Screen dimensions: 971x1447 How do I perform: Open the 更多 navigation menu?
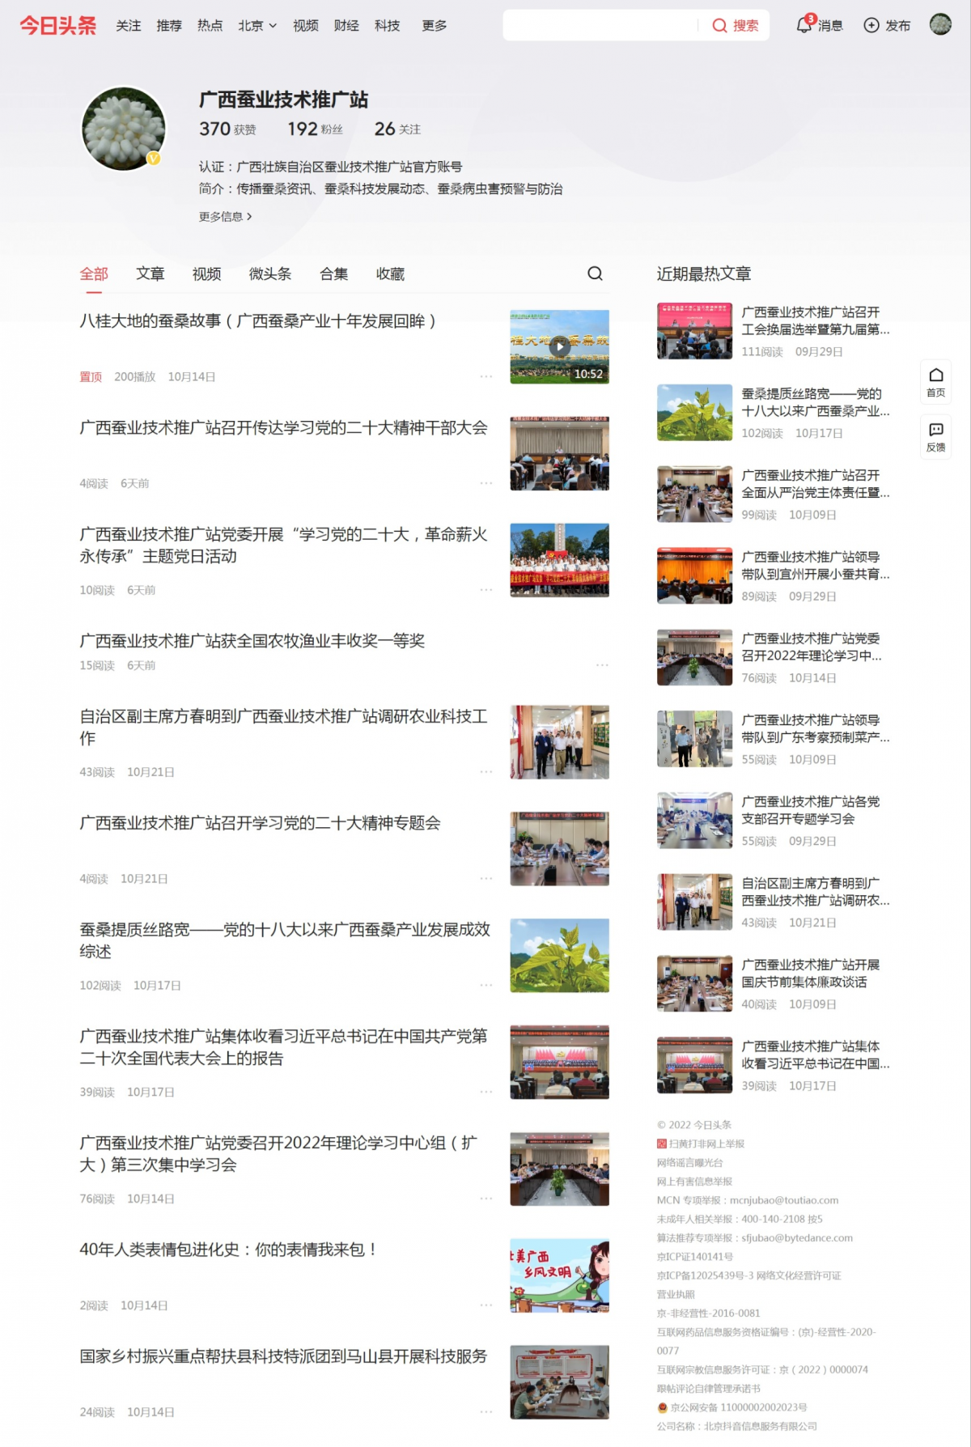point(435,26)
